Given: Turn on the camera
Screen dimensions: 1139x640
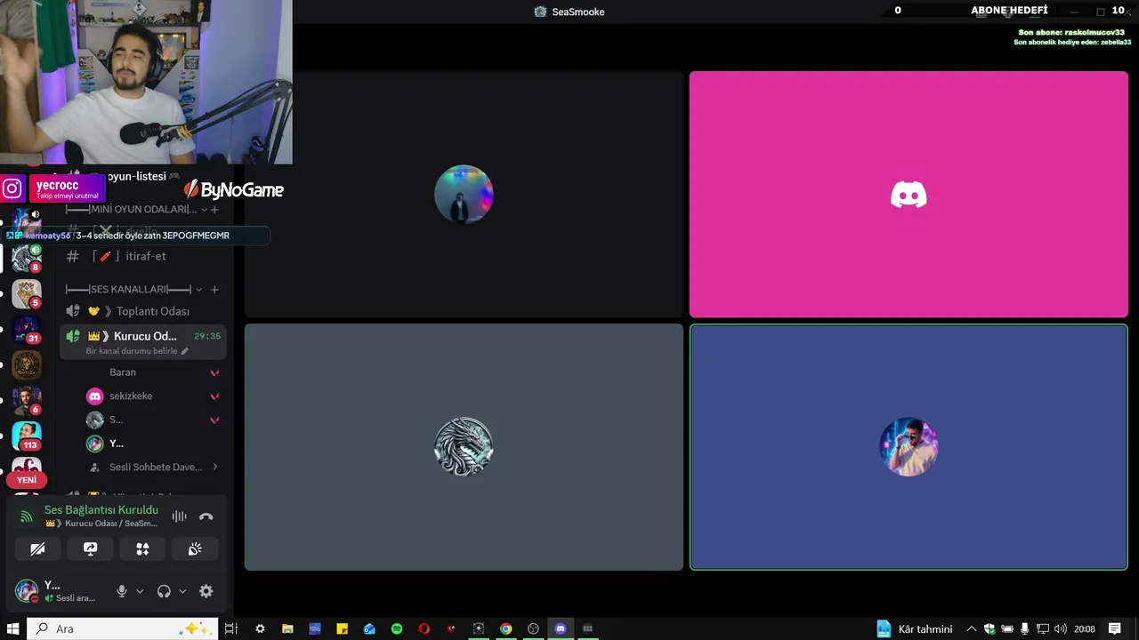Looking at the screenshot, I should [x=37, y=549].
